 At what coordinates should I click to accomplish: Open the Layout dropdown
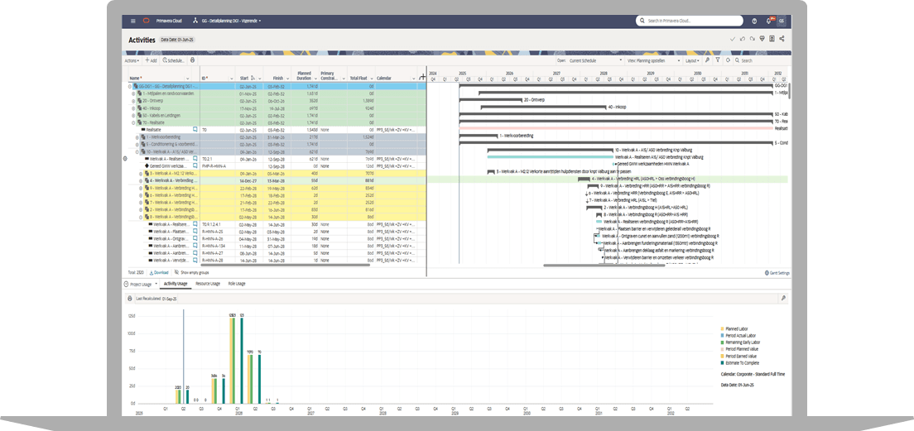pos(692,60)
